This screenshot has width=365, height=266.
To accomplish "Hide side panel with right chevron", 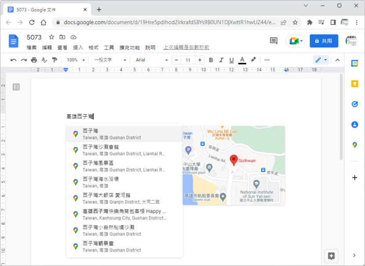I will [x=354, y=255].
